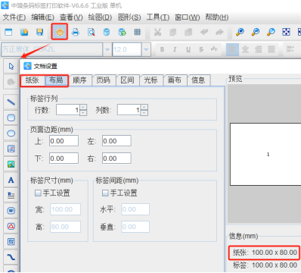Save the document with floppy icon
Viewport: 301px width, 273px height.
tap(40, 32)
